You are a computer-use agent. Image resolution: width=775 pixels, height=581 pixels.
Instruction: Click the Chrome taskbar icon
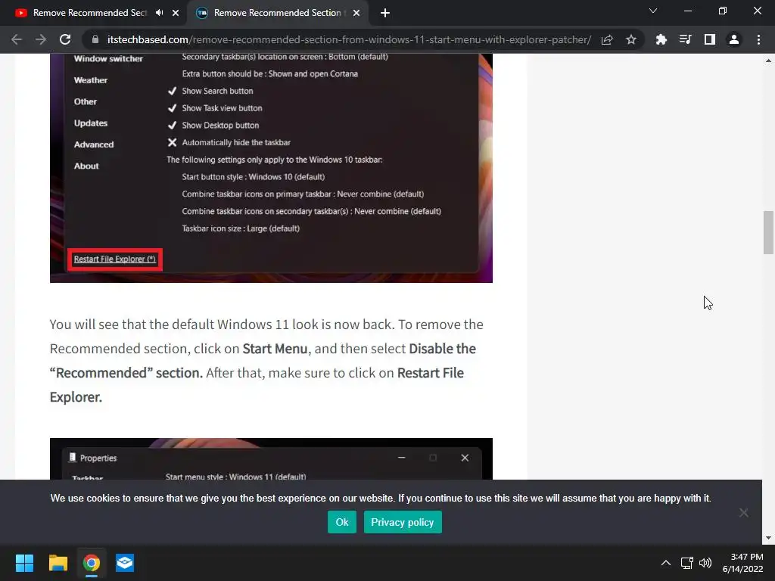(92, 563)
